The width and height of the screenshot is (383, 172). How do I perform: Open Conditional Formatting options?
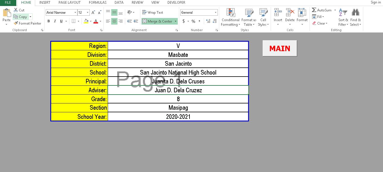(230, 17)
